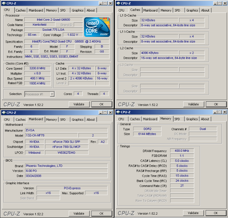Open Graphics tab in Memory window
This screenshot has height=218, width=228.
coord(192,119)
